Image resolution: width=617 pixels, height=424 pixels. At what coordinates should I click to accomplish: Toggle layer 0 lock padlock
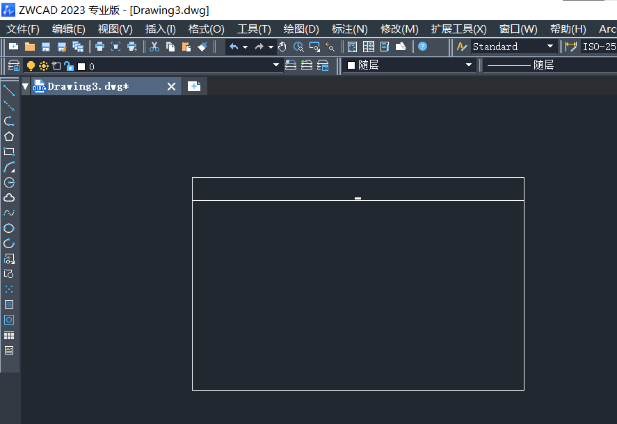(x=69, y=66)
